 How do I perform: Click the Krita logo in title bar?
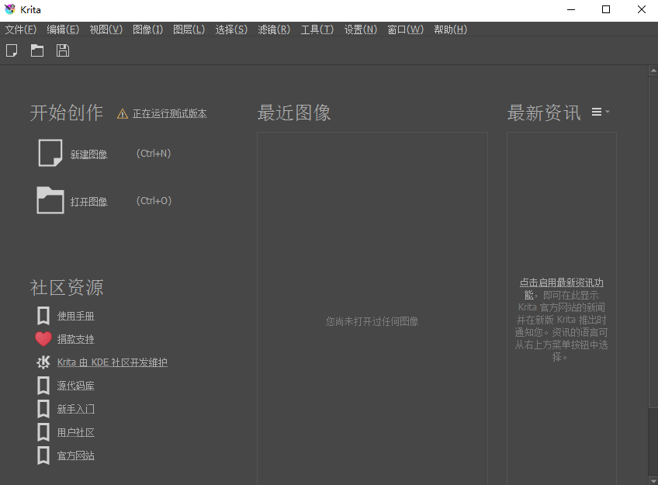(10, 9)
